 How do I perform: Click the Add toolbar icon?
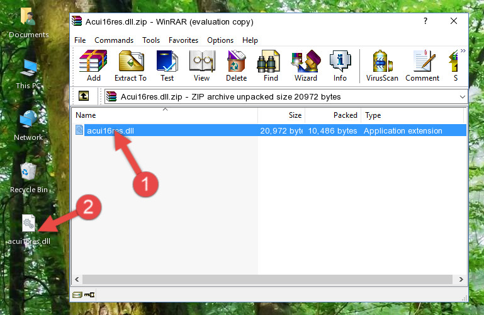point(93,66)
